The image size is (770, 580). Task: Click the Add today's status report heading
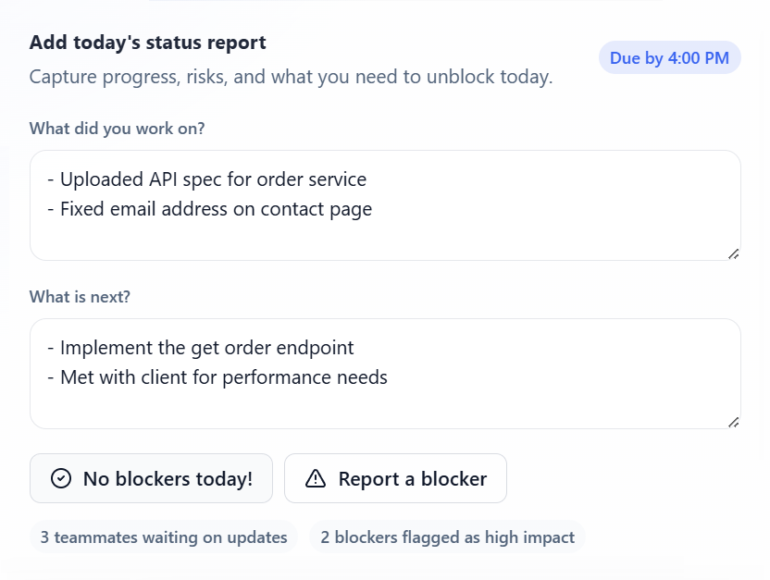pyautogui.click(x=147, y=43)
